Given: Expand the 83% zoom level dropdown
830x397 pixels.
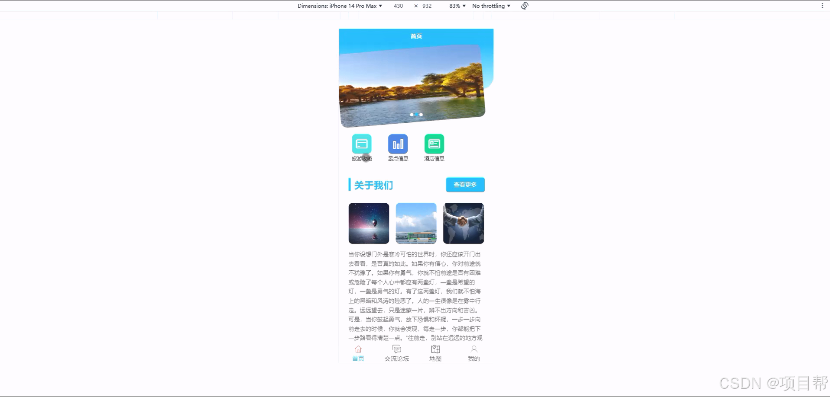Looking at the screenshot, I should (456, 6).
